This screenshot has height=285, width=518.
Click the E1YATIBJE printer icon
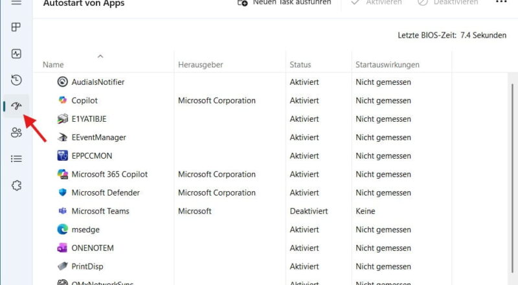click(x=62, y=119)
